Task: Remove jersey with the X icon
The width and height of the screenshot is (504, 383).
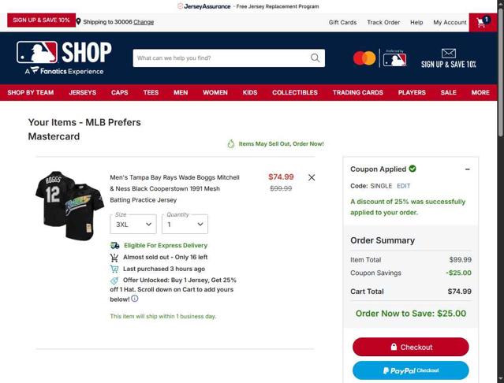Action: point(312,177)
